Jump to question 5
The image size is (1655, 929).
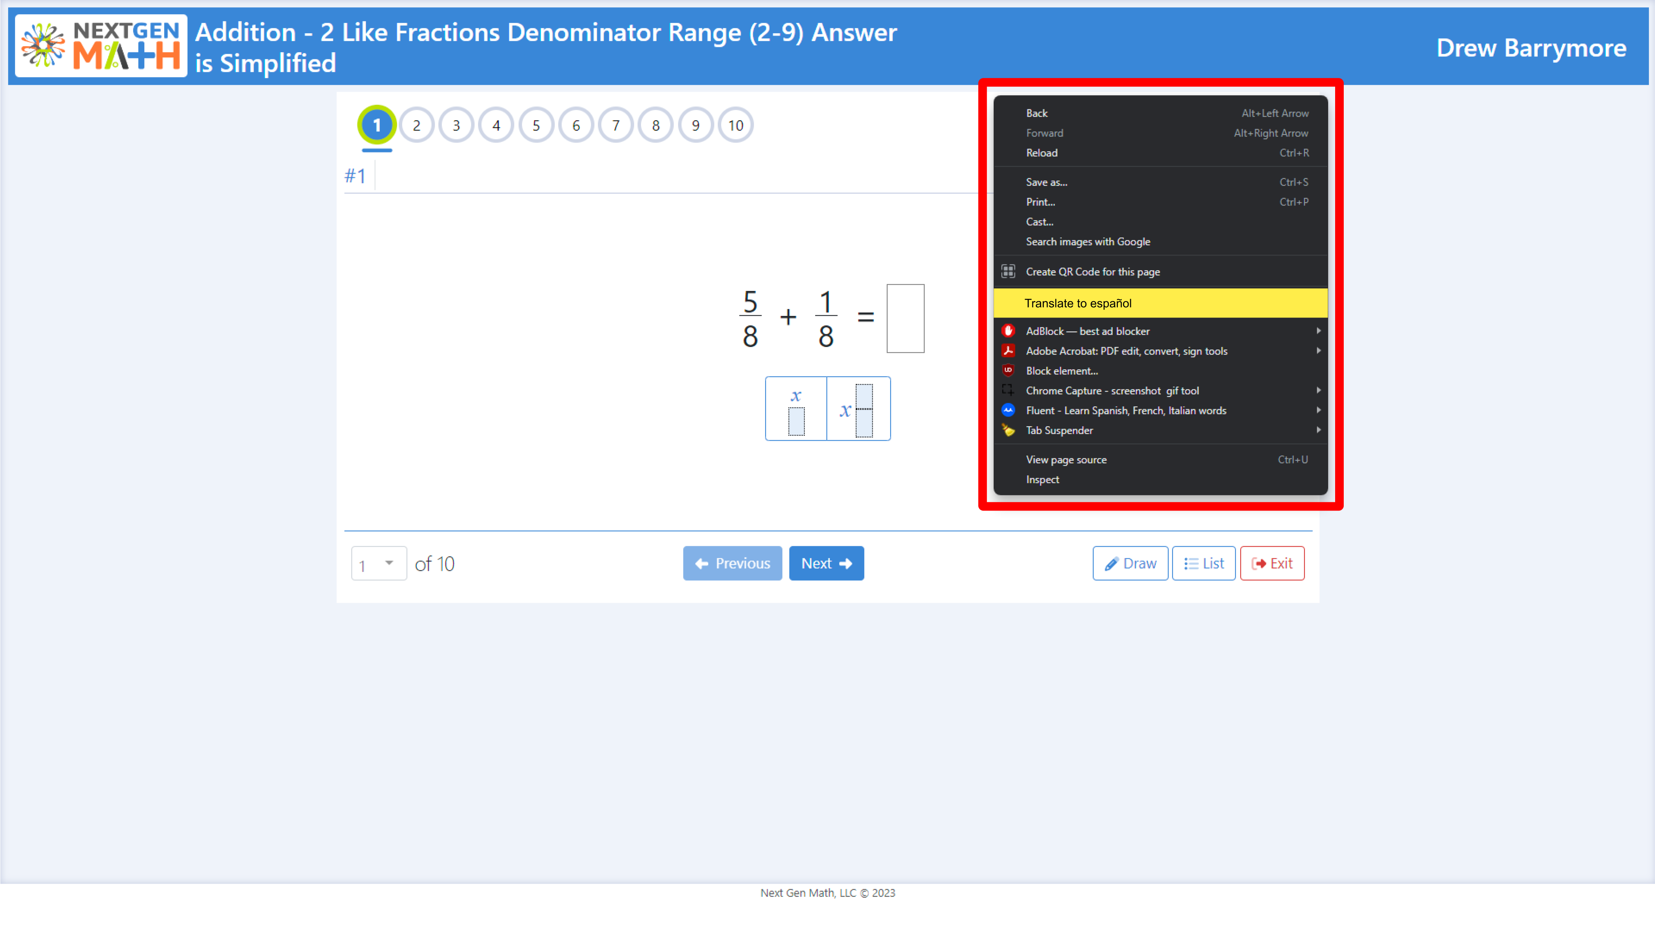[x=536, y=125]
